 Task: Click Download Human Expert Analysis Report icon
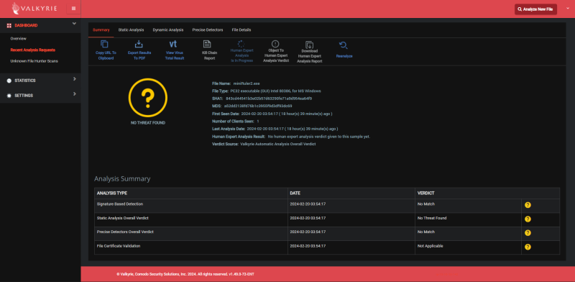tap(310, 45)
